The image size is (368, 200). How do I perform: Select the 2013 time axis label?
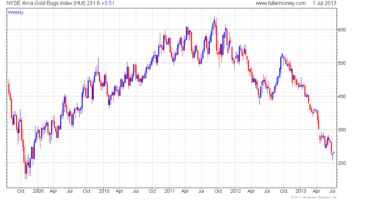click(301, 191)
